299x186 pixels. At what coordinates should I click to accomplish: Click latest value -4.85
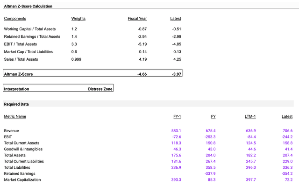point(177,44)
